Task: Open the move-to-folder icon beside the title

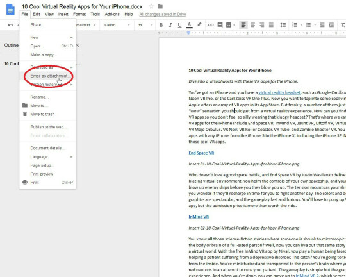Action: click(x=160, y=6)
